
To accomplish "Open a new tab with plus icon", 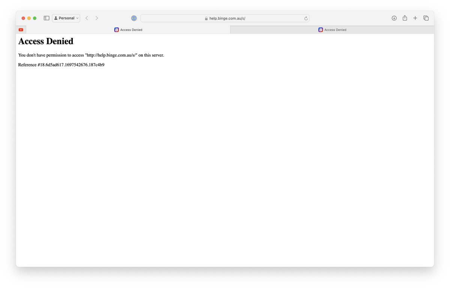I will (x=415, y=18).
